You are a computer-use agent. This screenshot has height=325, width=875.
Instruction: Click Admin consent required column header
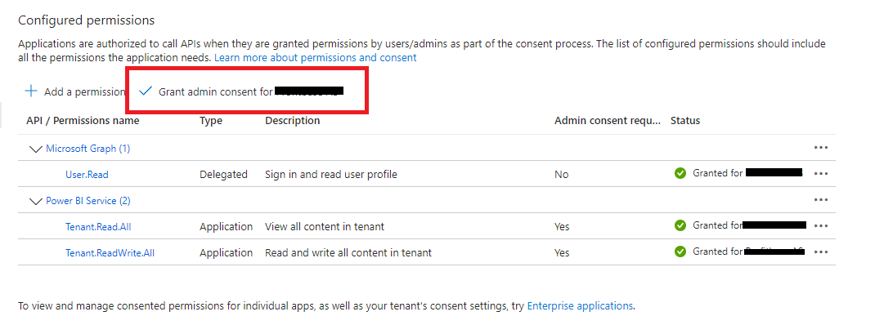(x=608, y=120)
